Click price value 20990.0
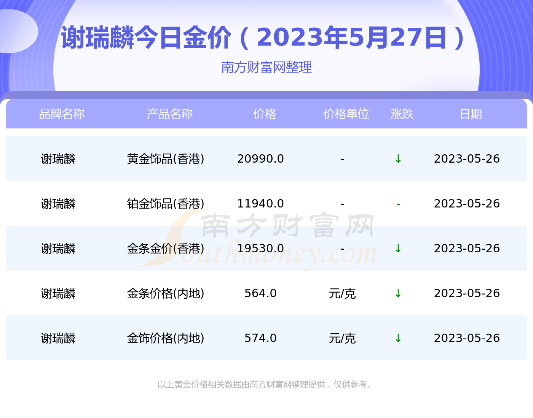The width and height of the screenshot is (533, 418). click(260, 159)
